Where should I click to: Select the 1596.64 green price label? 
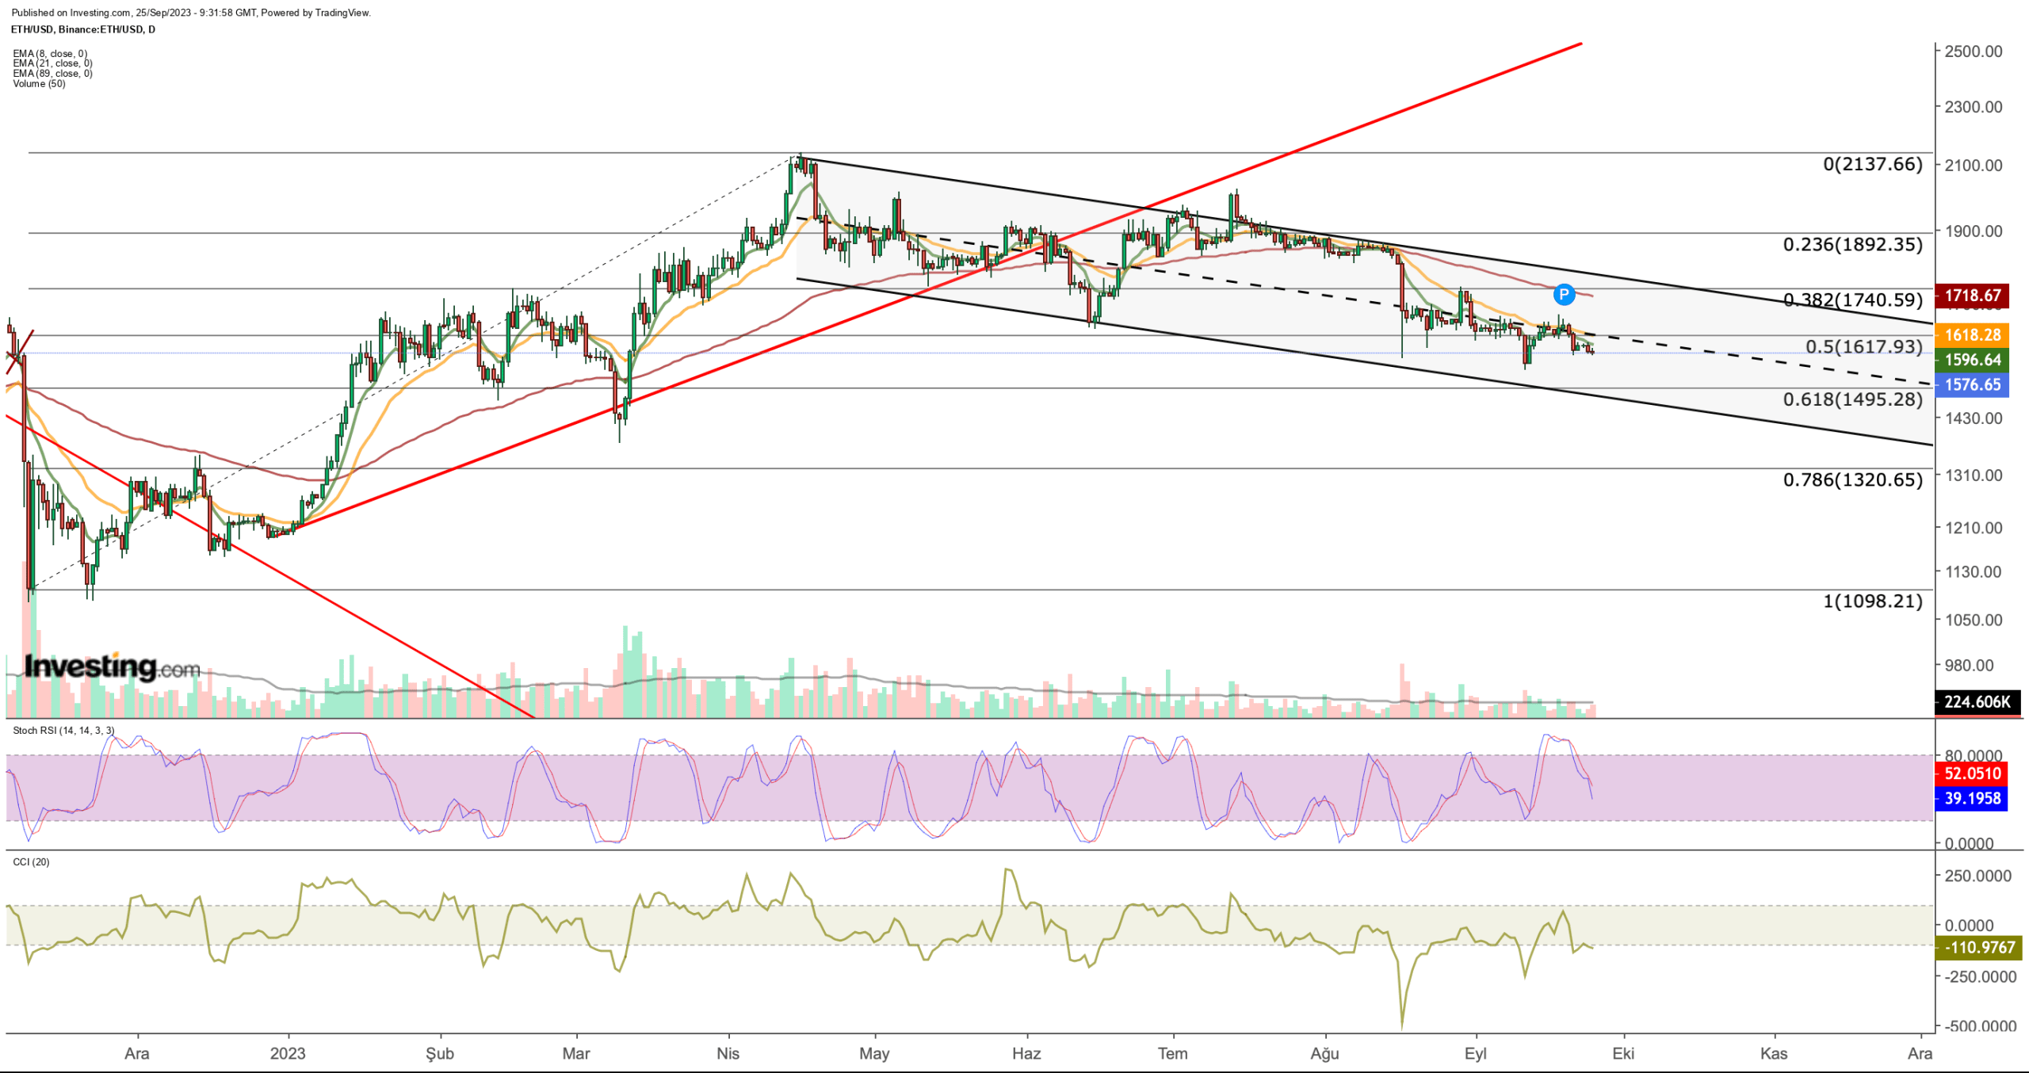pos(1973,360)
